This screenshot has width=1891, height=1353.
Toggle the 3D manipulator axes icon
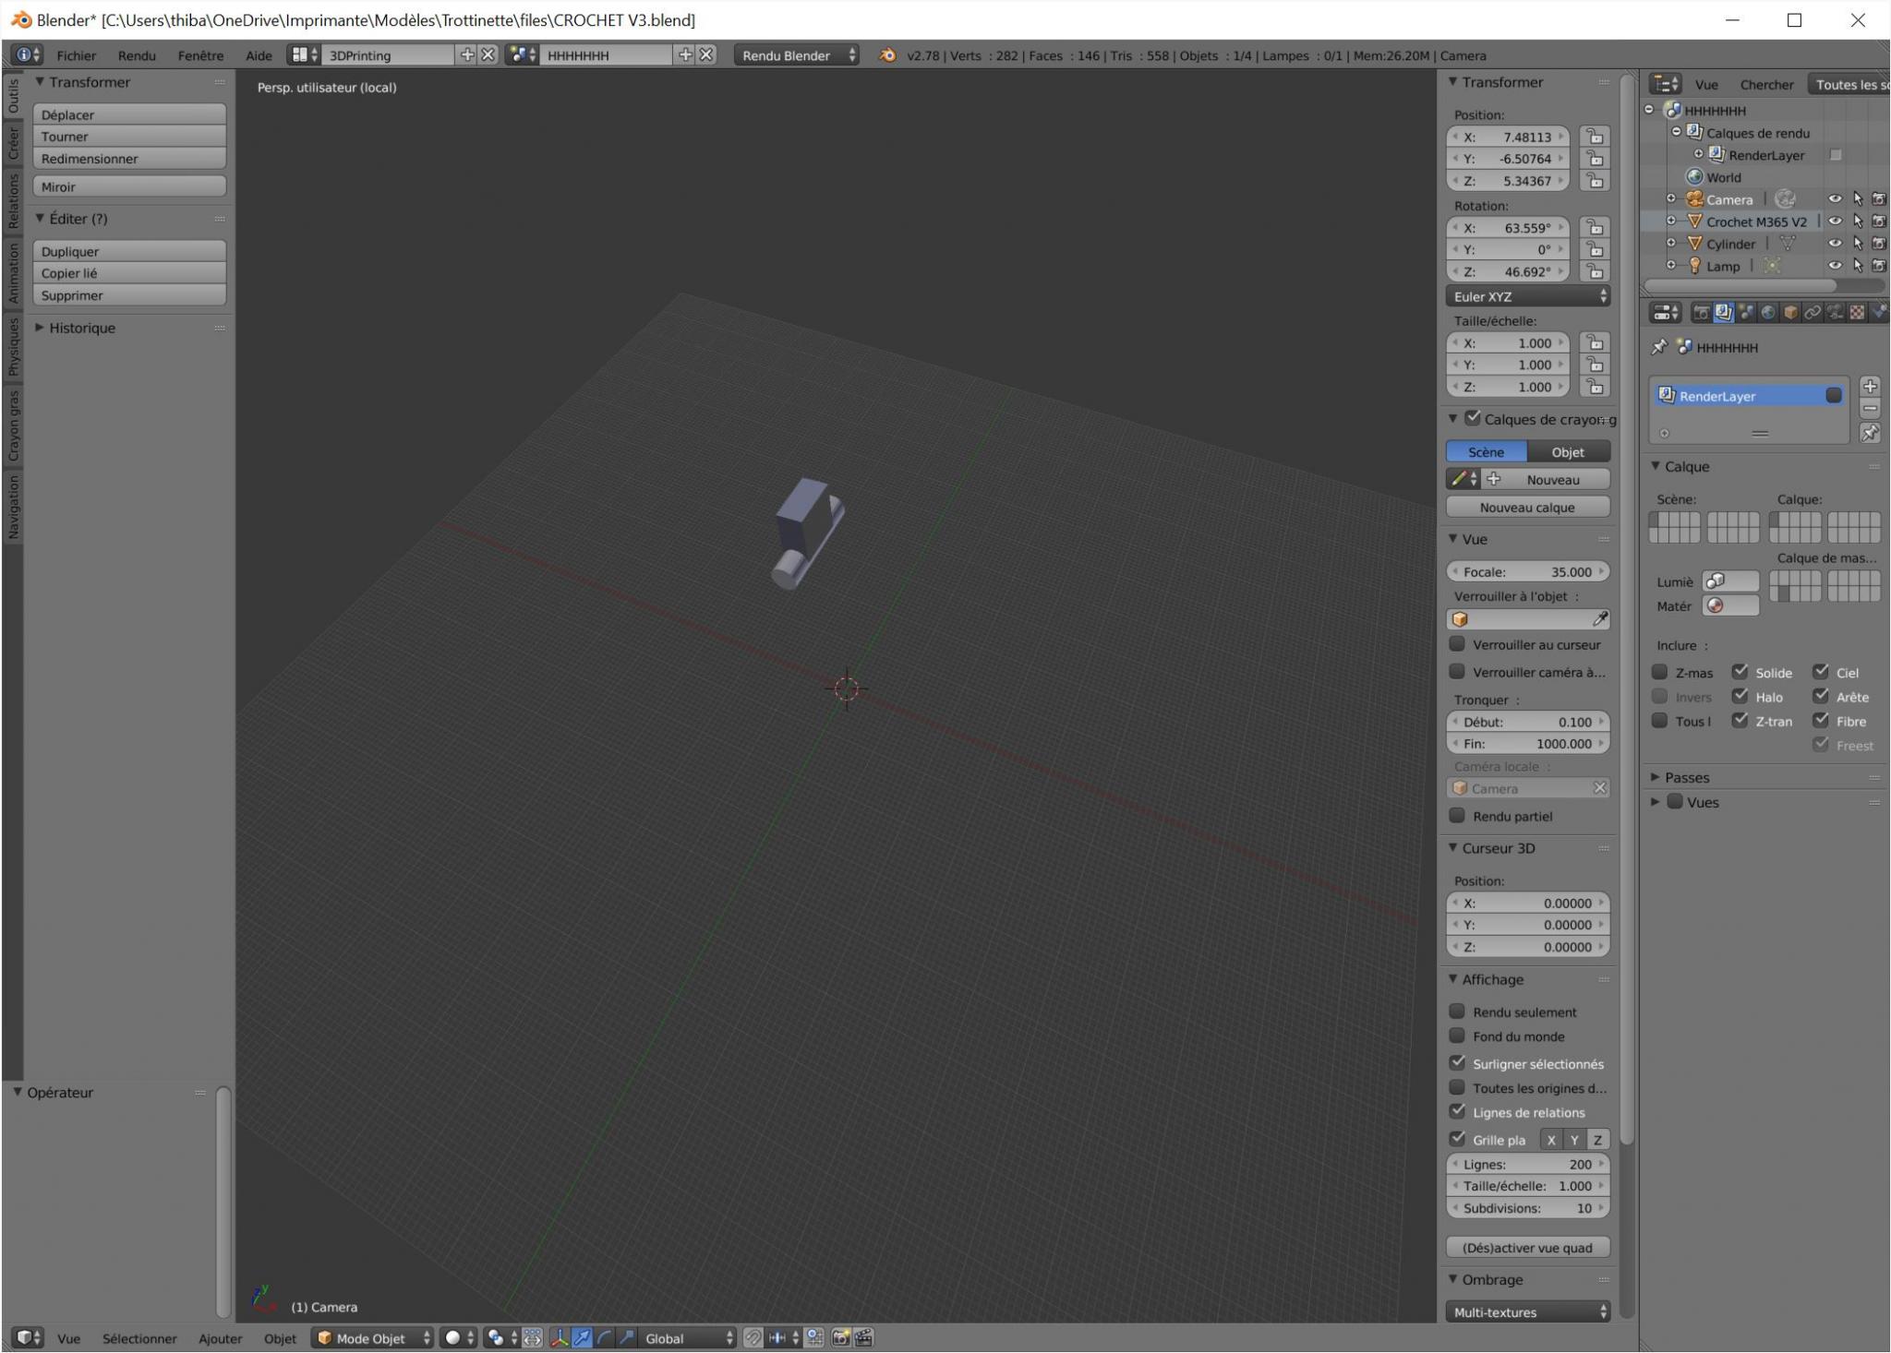click(560, 1337)
